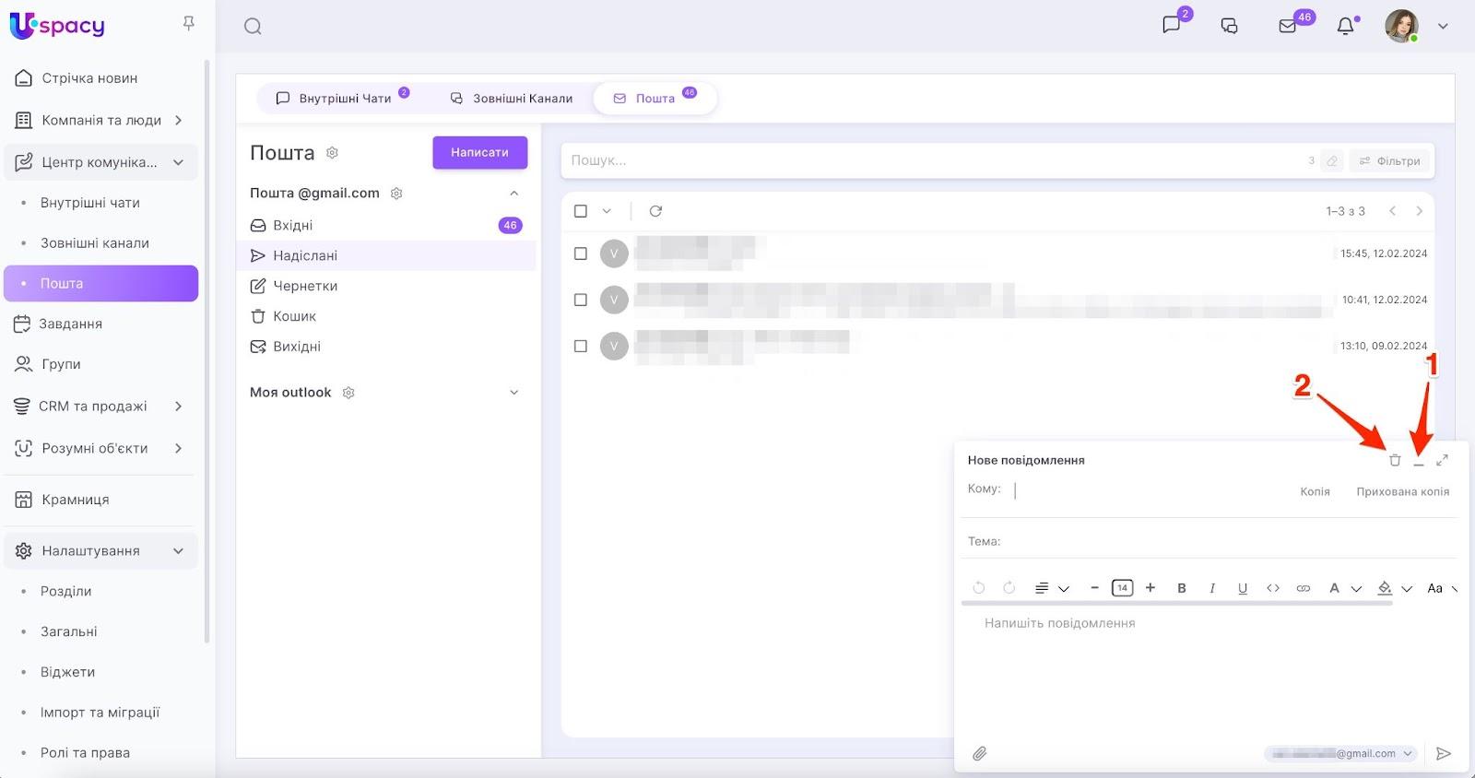This screenshot has height=778, width=1475.
Task: Tick the select-all emails checkbox
Action: [581, 211]
